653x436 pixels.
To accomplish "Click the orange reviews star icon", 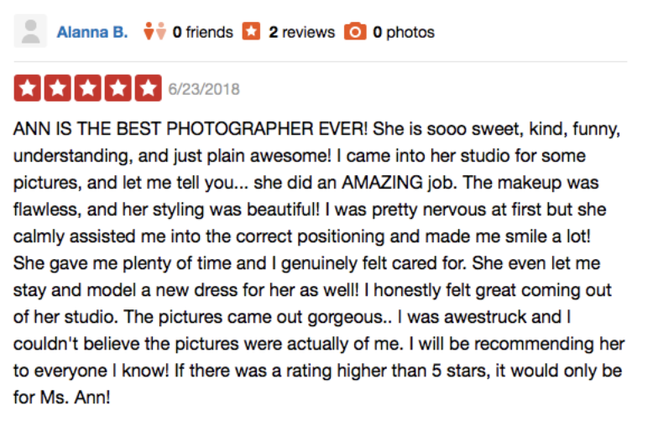I will pos(251,31).
